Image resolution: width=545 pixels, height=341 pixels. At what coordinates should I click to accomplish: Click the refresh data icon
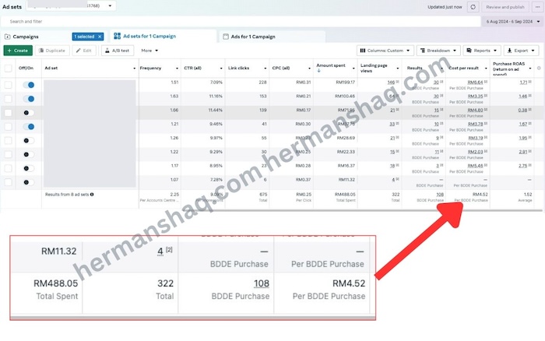pyautogui.click(x=473, y=6)
